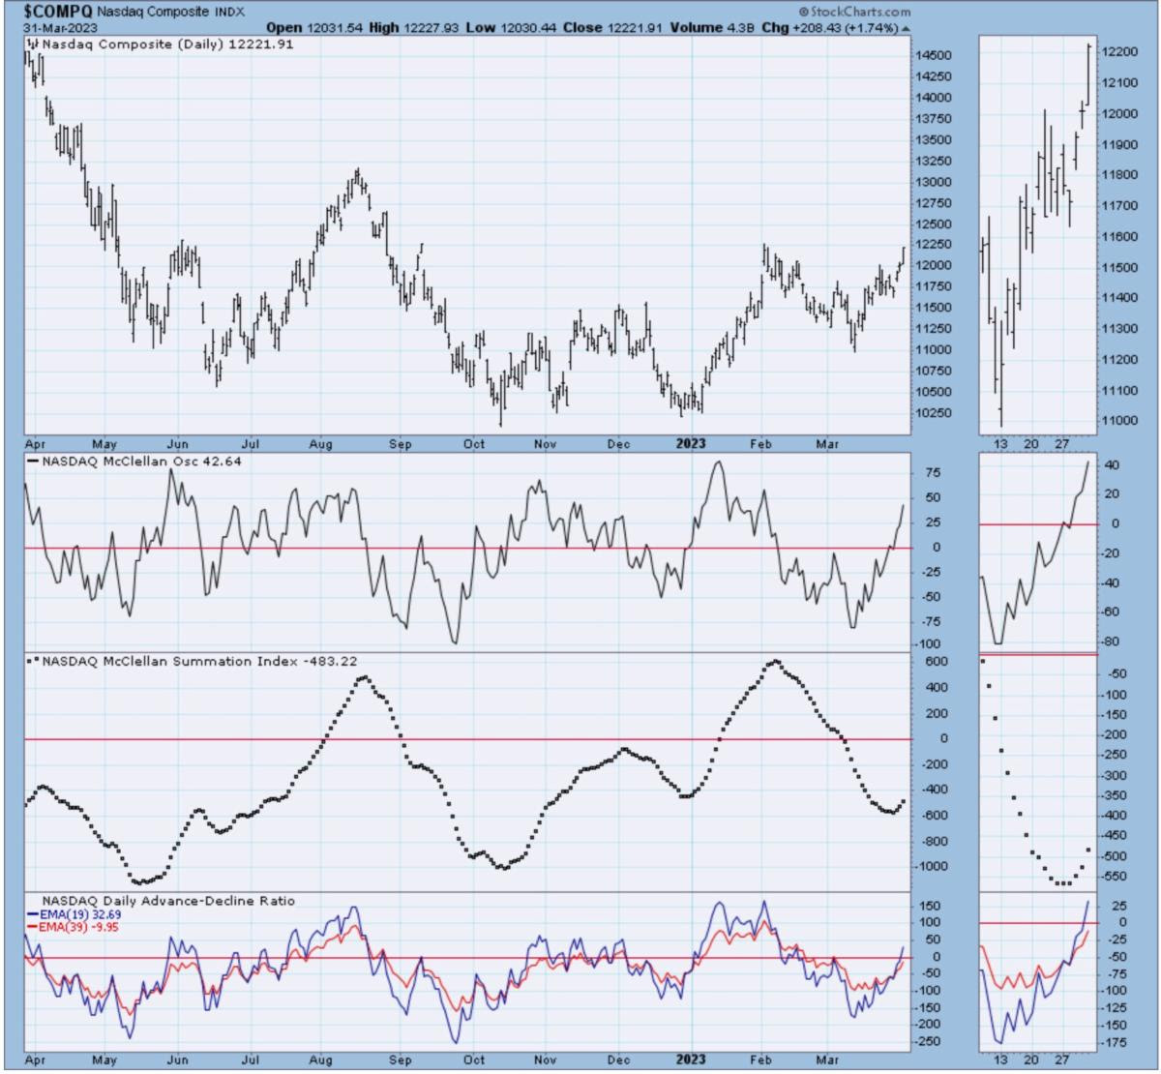This screenshot has width=1161, height=1074.
Task: Select the date label 31-Mar-2023
Action: tap(59, 29)
